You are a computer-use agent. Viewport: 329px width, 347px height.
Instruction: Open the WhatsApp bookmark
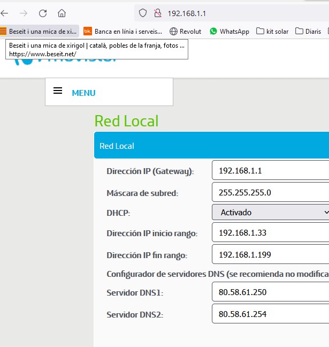[229, 32]
